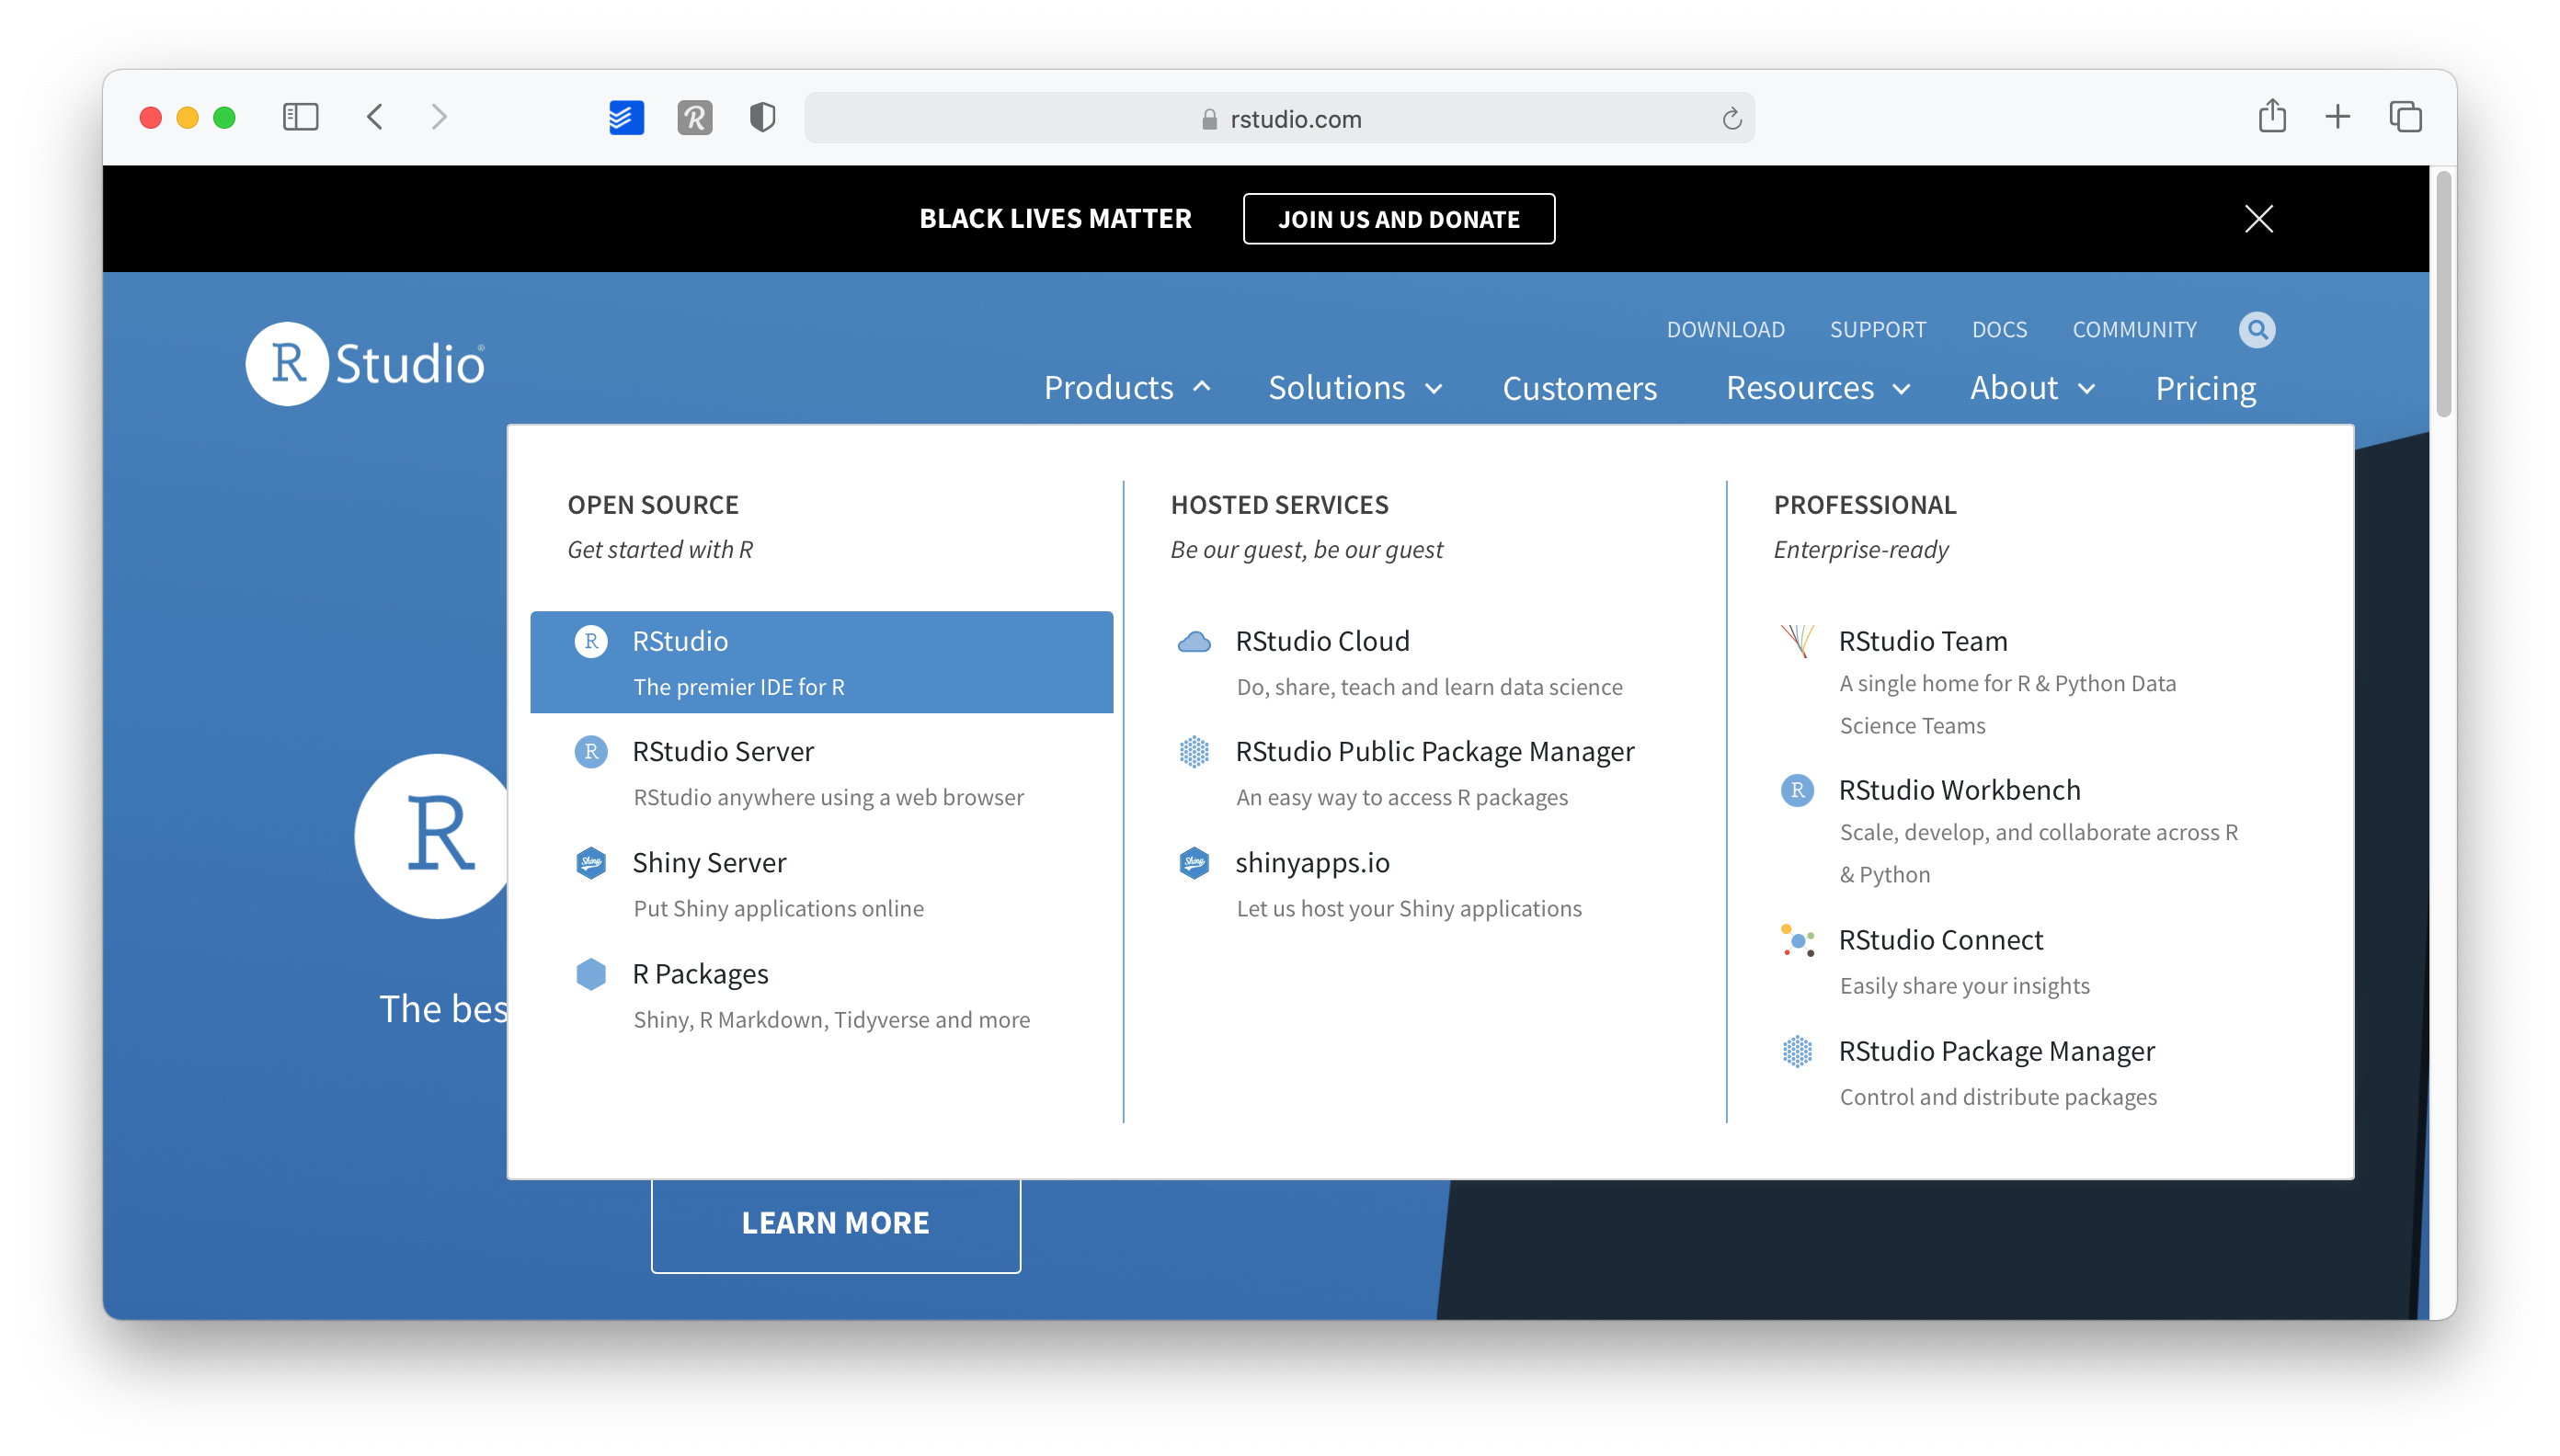This screenshot has height=1456, width=2560.
Task: Open RStudio Cloud menu entry
Action: pos(1423,662)
